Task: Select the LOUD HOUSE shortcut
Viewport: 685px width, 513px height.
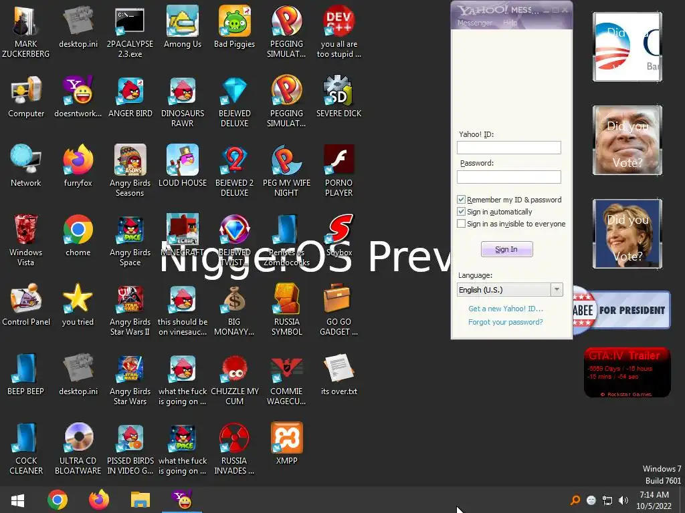Action: point(183,166)
